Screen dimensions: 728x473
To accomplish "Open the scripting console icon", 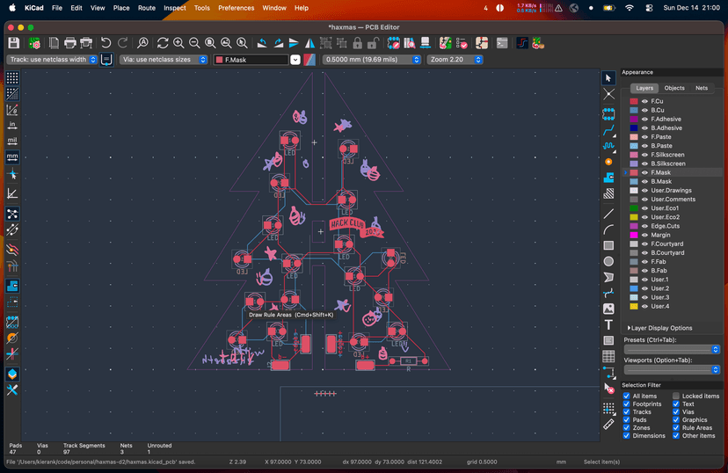I will click(x=502, y=43).
